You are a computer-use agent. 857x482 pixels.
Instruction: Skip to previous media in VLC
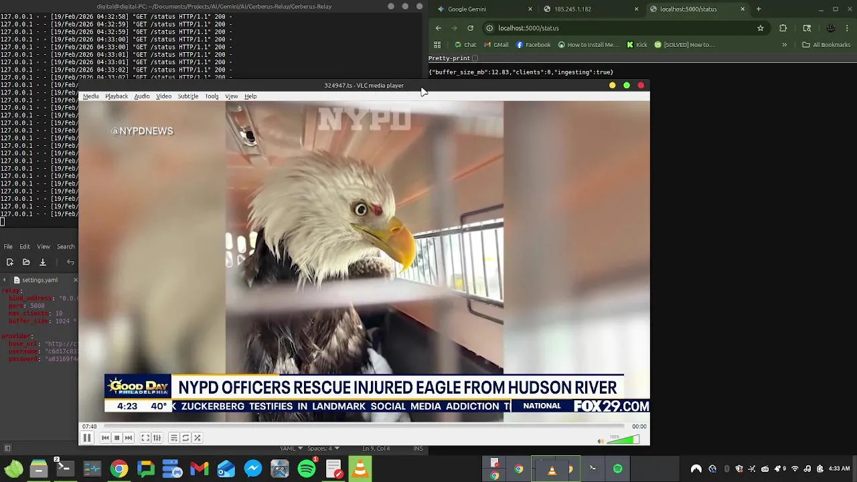[x=105, y=438]
